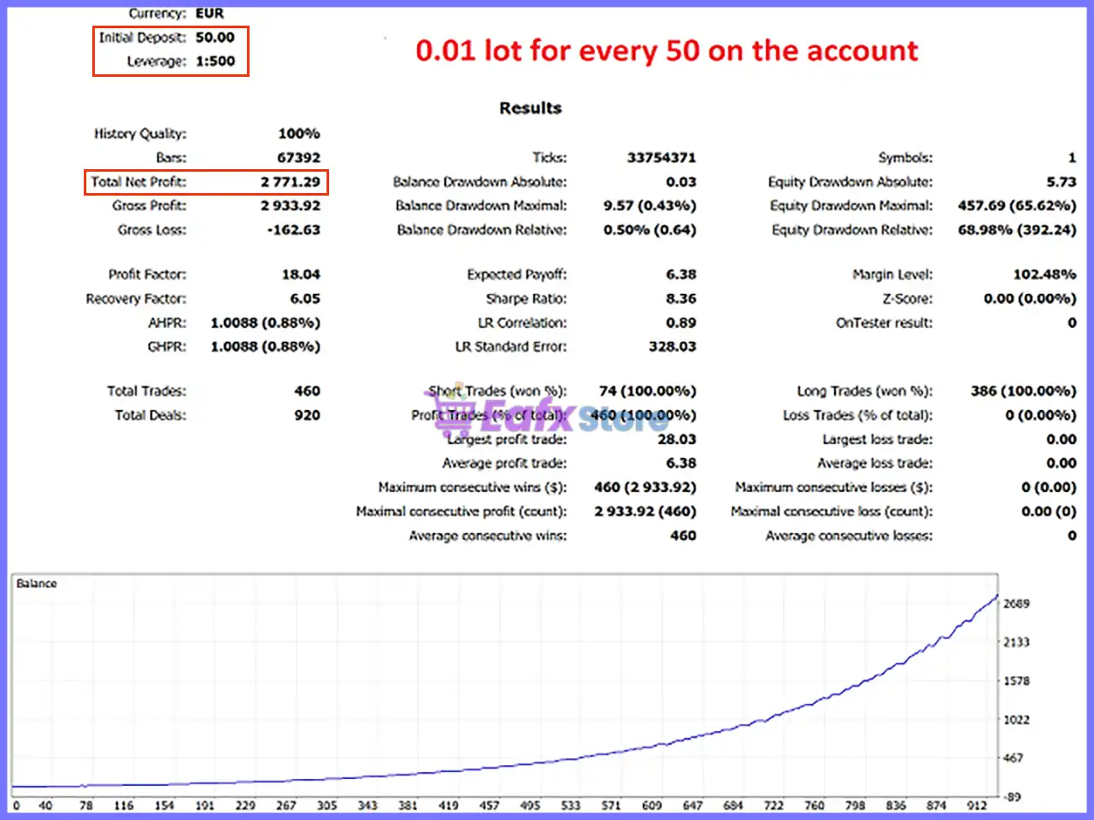Select the Margin Level value 102.48%
1094x820 pixels.
click(x=1044, y=275)
